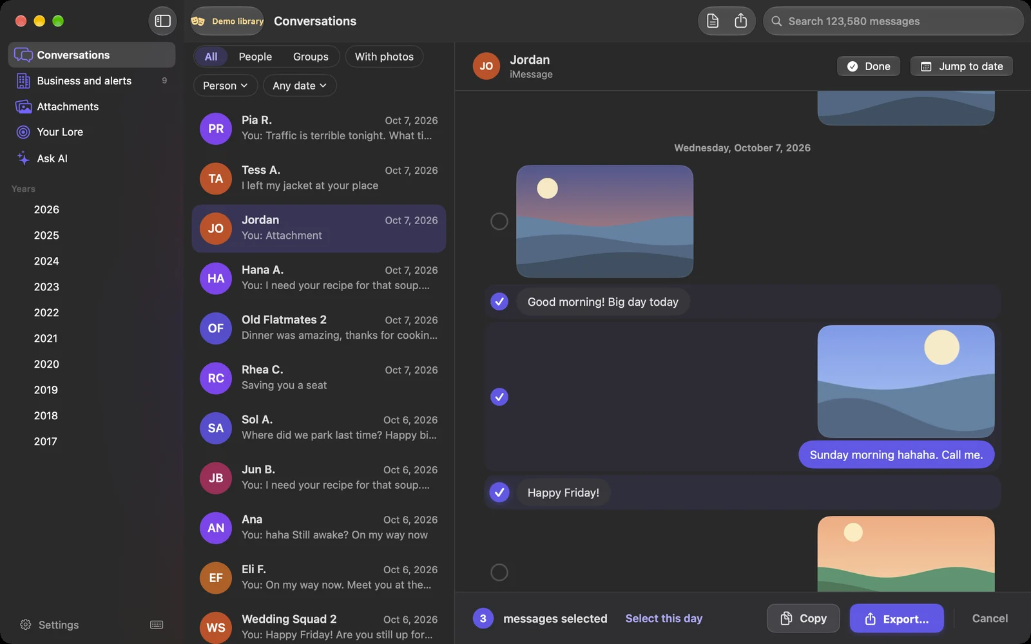Open the Any date filter dropdown
The width and height of the screenshot is (1031, 644).
(x=300, y=86)
